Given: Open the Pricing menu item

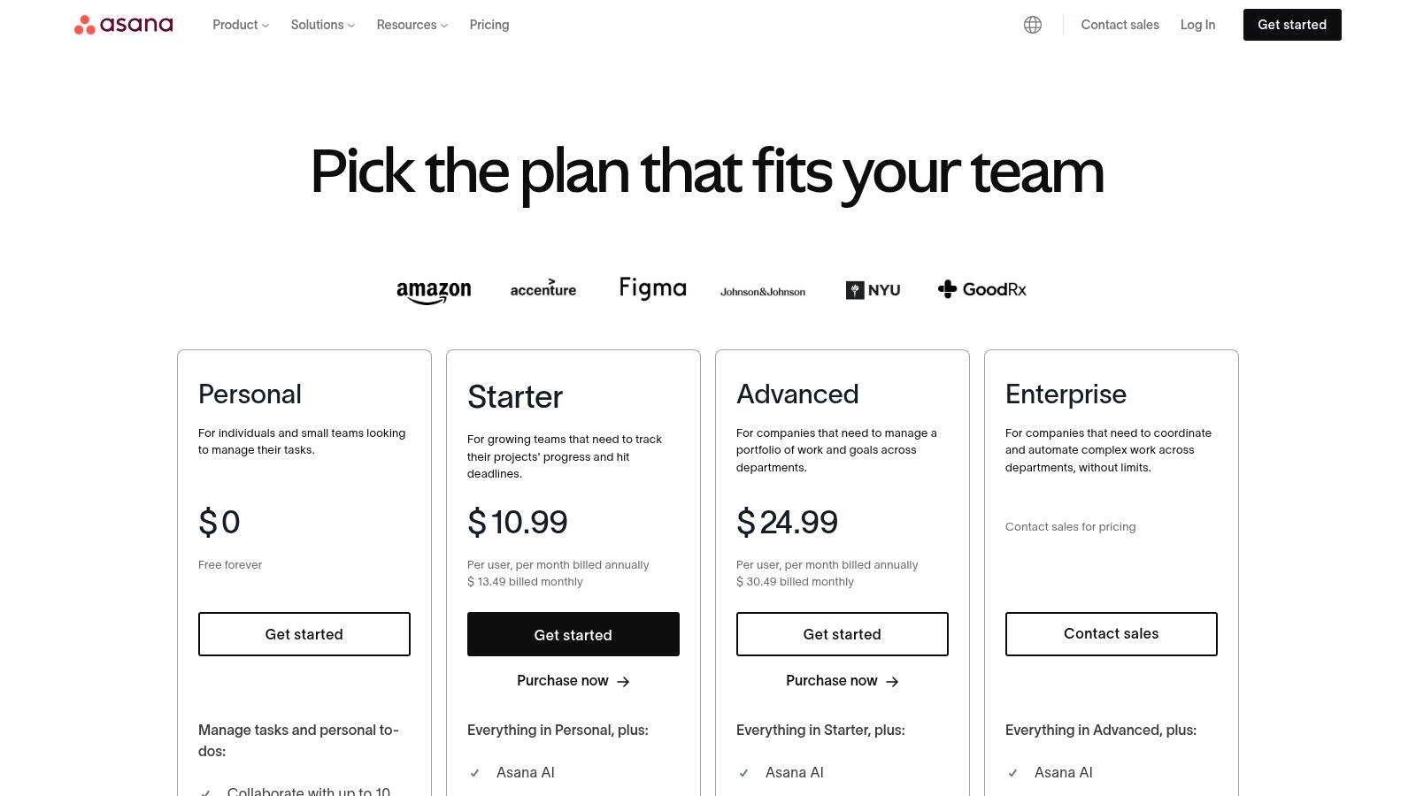Looking at the screenshot, I should point(489,25).
